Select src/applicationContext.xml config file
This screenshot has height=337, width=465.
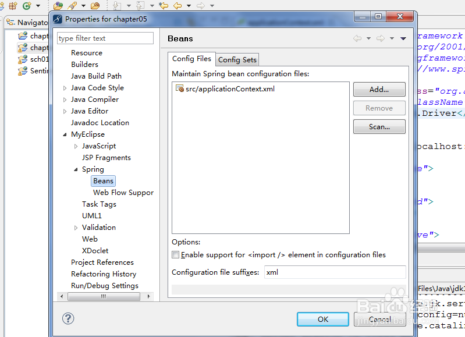point(225,88)
